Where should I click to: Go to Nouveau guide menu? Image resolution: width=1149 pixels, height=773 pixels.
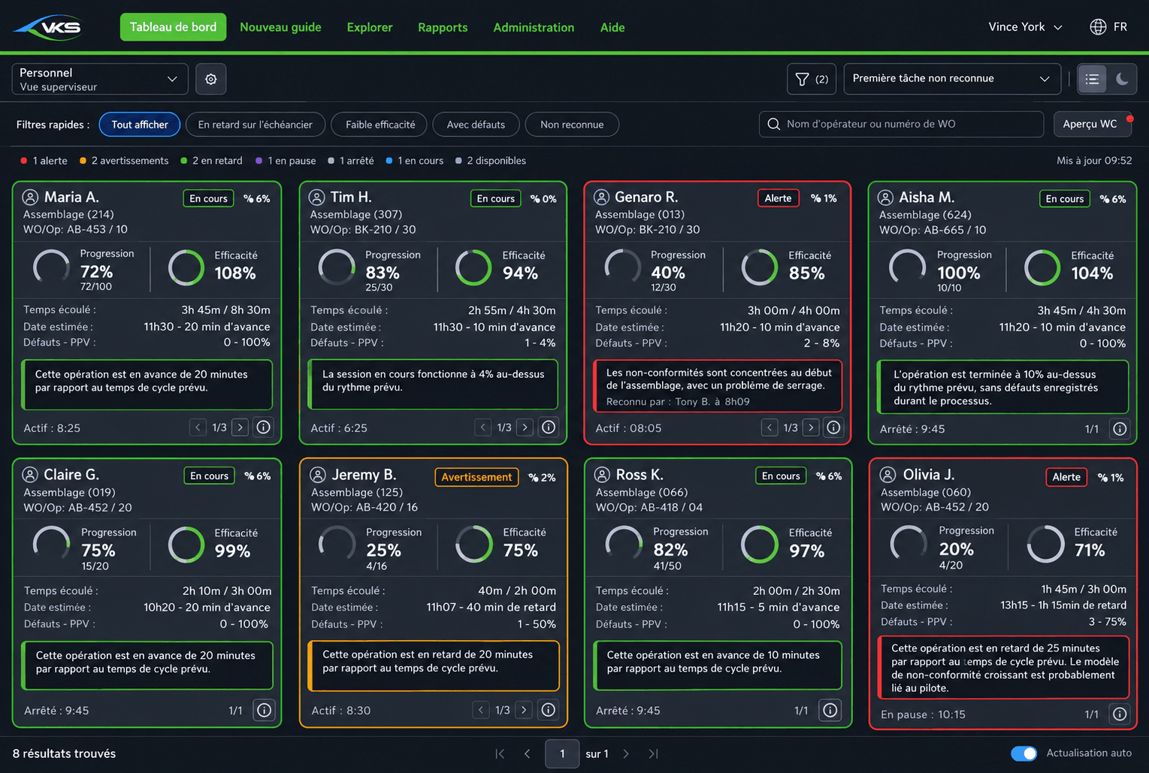click(280, 27)
